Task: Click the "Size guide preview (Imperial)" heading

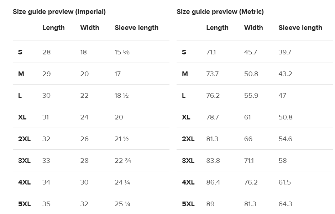Action: pos(59,12)
